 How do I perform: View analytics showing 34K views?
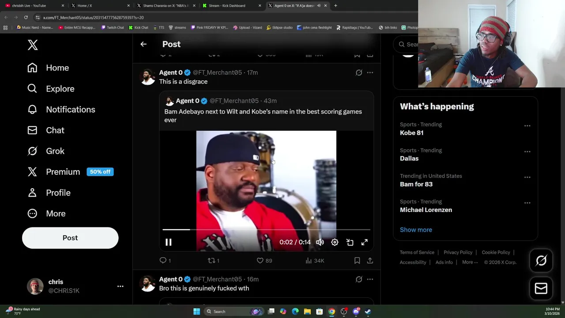tap(315, 261)
